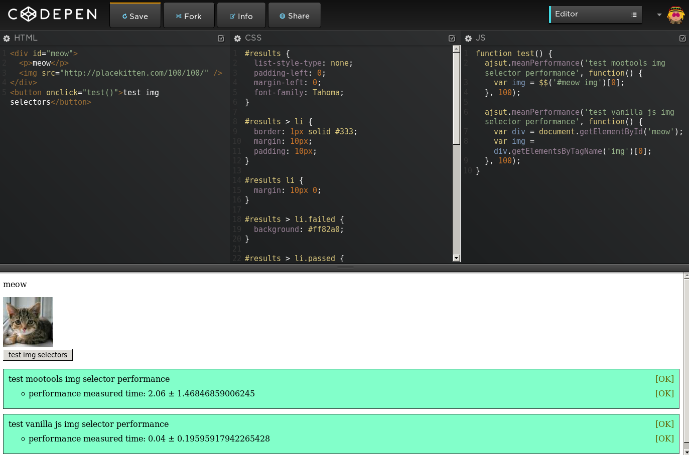Click the globe icon on the Share button
Screen dimensions: 689x455
282,16
